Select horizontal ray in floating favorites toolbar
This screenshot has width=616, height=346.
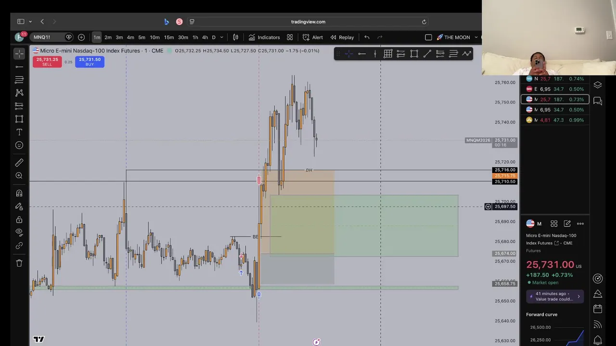[x=362, y=54]
